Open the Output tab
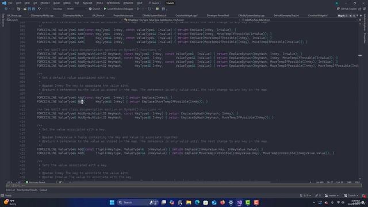This screenshot has height=207, width=368. click(43, 190)
